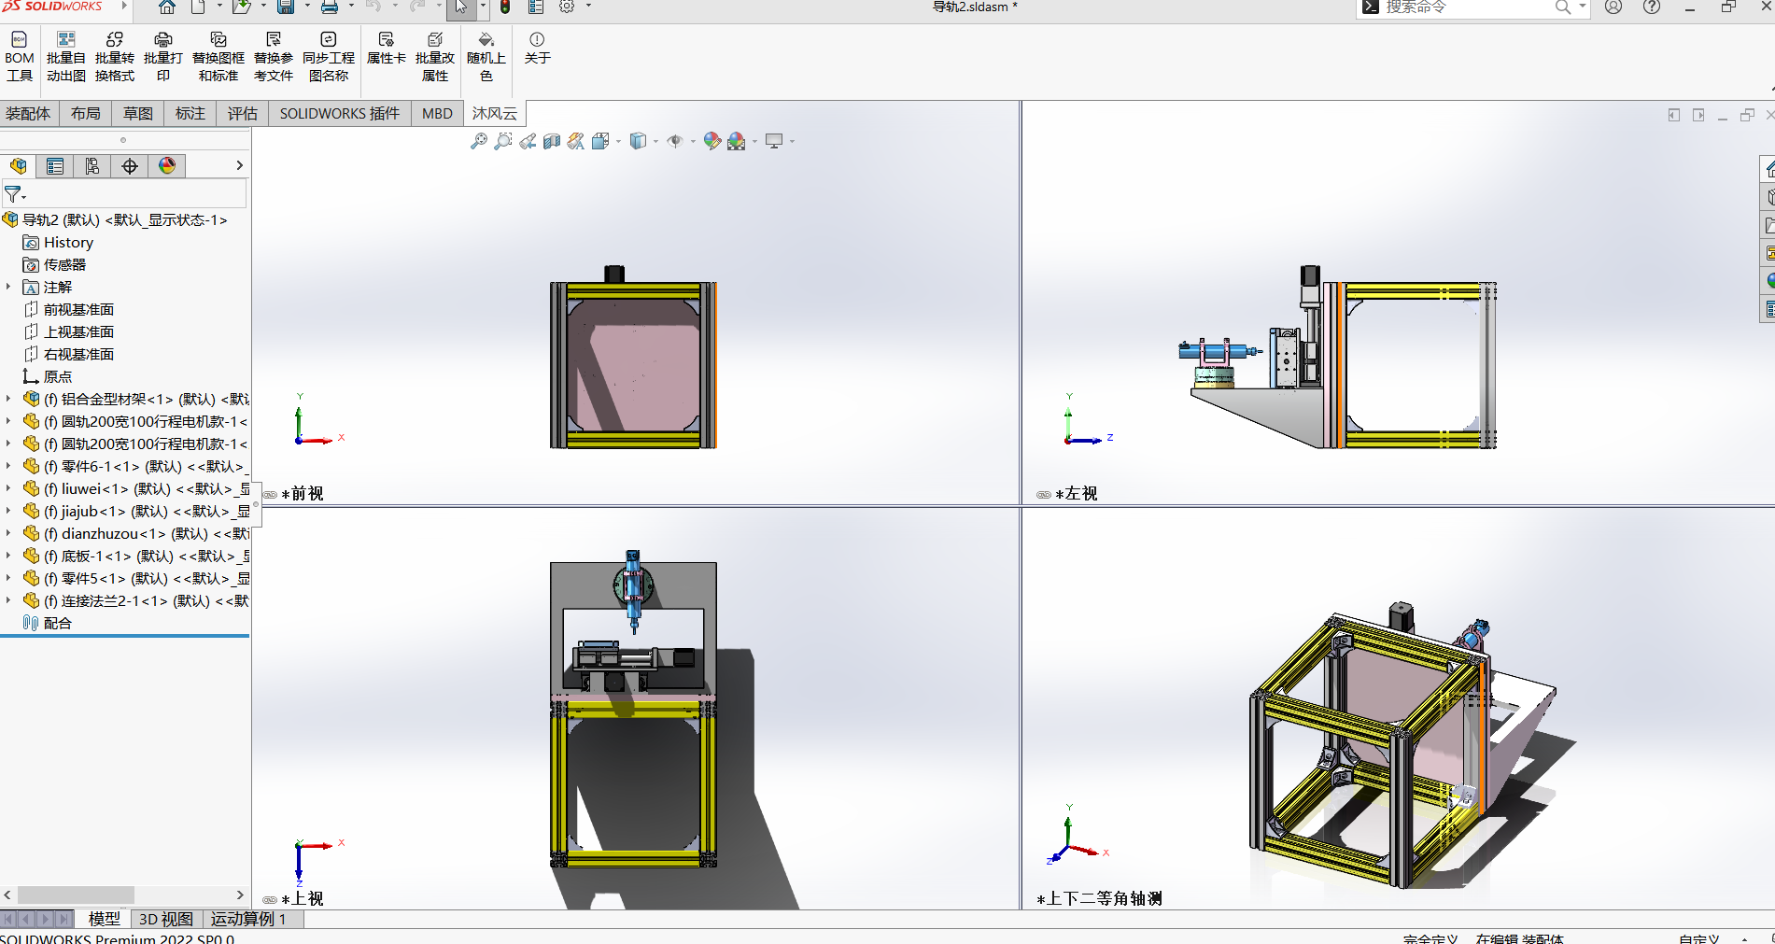Screen dimensions: 1775x944
Task: Apply 随机上色 random coloring
Action: point(486,56)
